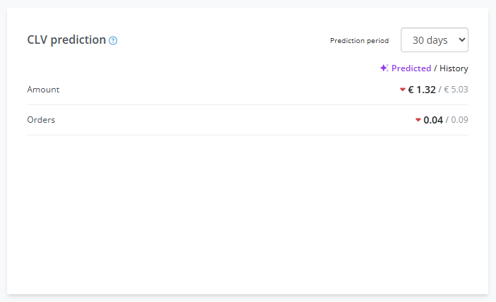Click the sparkle icon next to Predicted
Image resolution: width=496 pixels, height=302 pixels.
coord(384,68)
